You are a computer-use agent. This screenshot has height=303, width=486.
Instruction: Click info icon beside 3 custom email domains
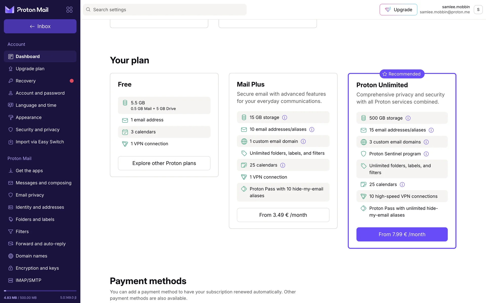coord(426,142)
